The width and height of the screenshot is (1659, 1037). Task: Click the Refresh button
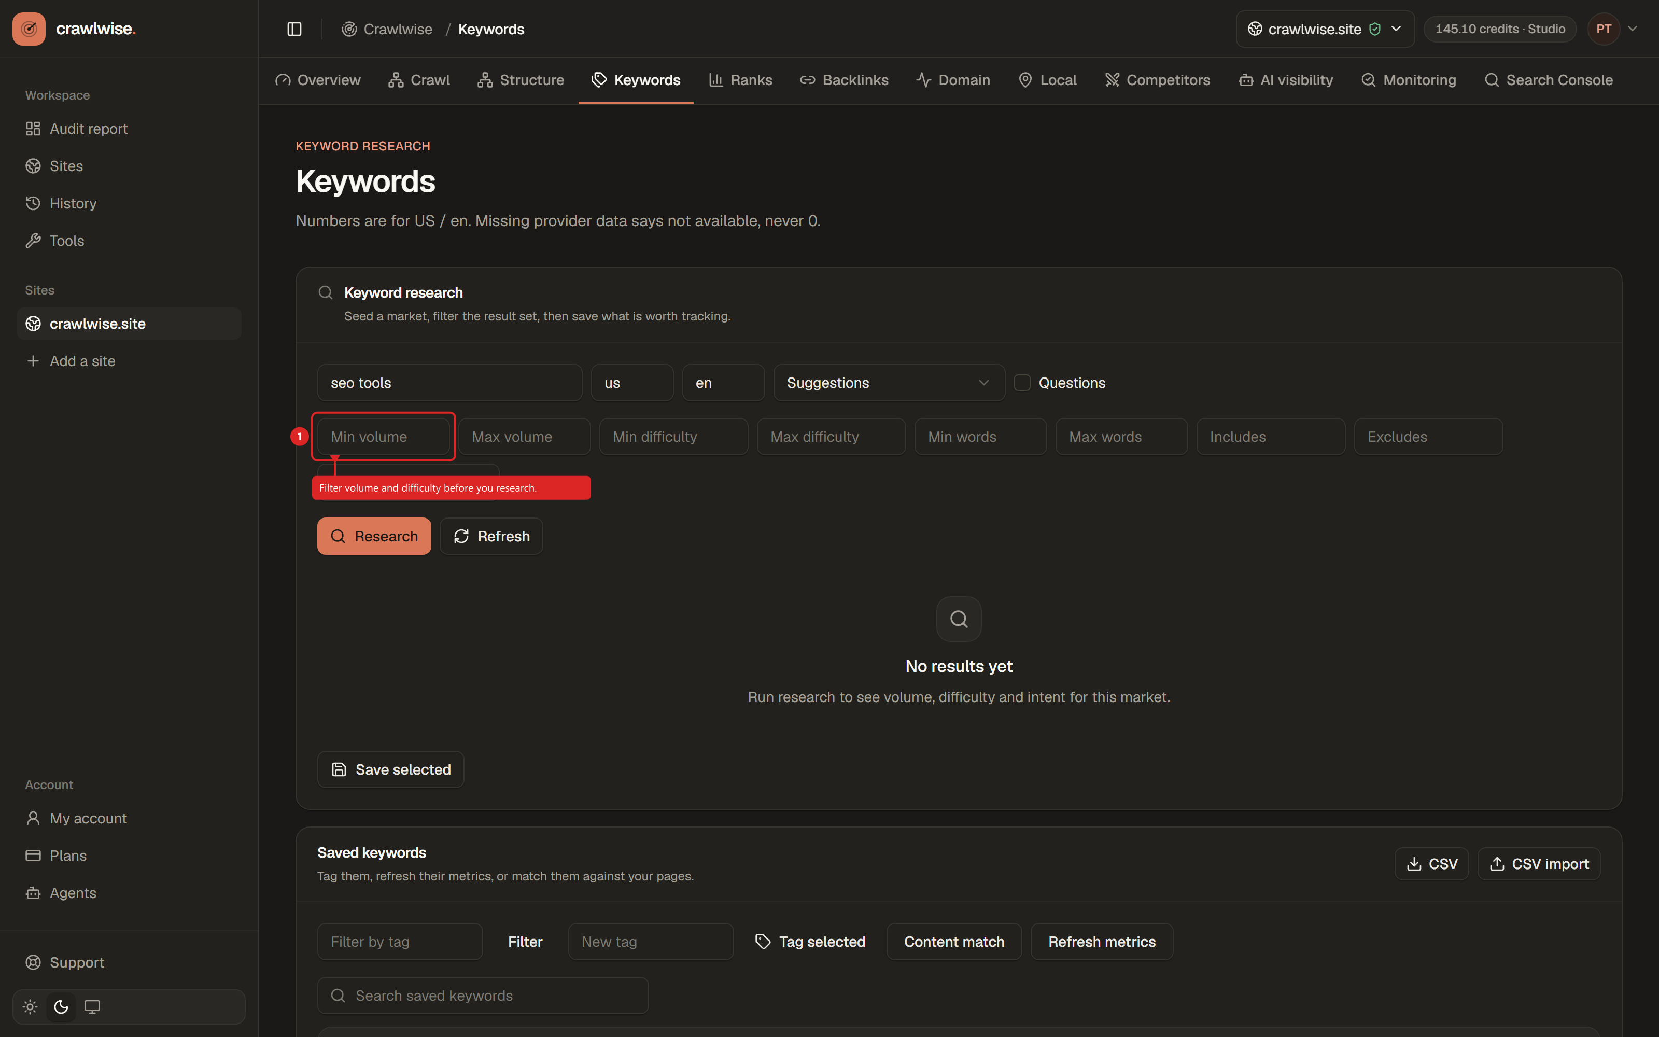(491, 536)
